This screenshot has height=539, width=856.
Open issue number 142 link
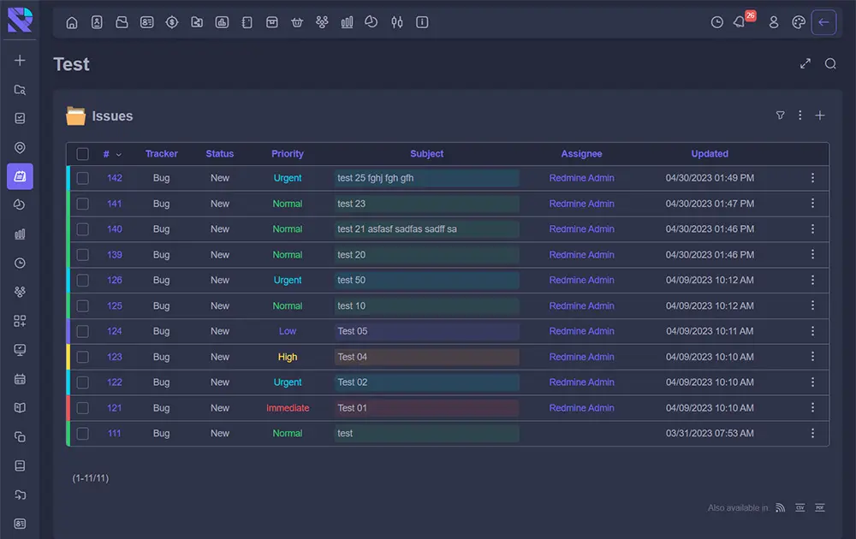click(115, 178)
